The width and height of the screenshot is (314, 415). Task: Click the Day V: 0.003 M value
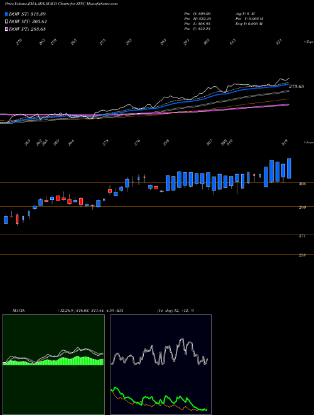[249, 24]
